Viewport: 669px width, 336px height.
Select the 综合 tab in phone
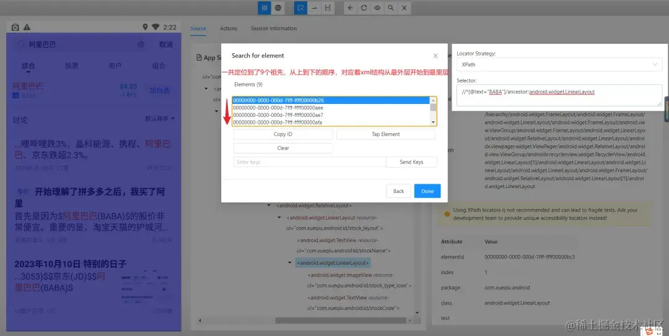pos(28,66)
